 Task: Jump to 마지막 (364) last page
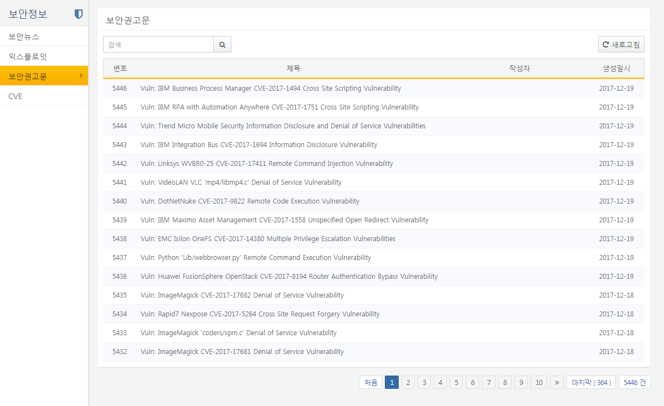(591, 382)
